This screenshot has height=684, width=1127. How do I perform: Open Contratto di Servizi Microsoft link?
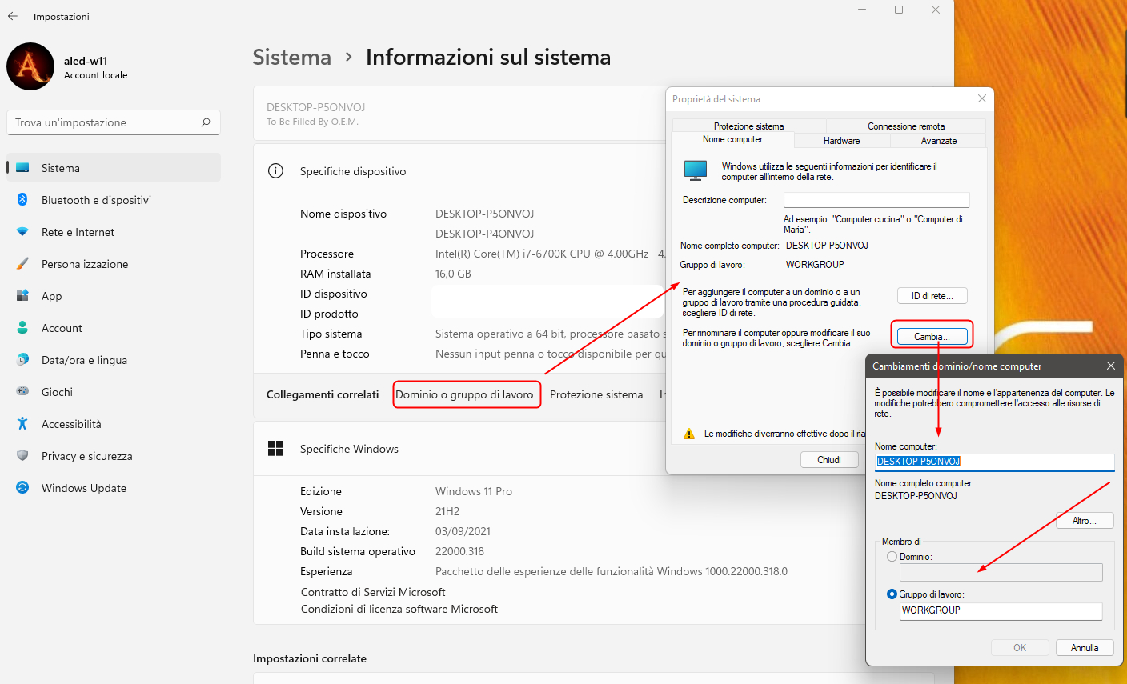373,592
